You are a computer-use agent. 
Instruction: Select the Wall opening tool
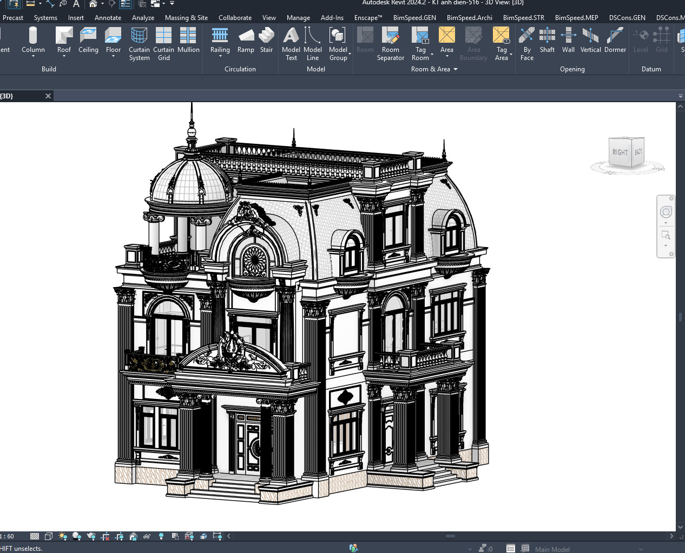point(568,41)
